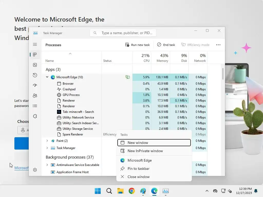Image resolution: width=263 pixels, height=197 pixels.
Task: Click the Spare Renderer page icon
Action: pos(59,134)
